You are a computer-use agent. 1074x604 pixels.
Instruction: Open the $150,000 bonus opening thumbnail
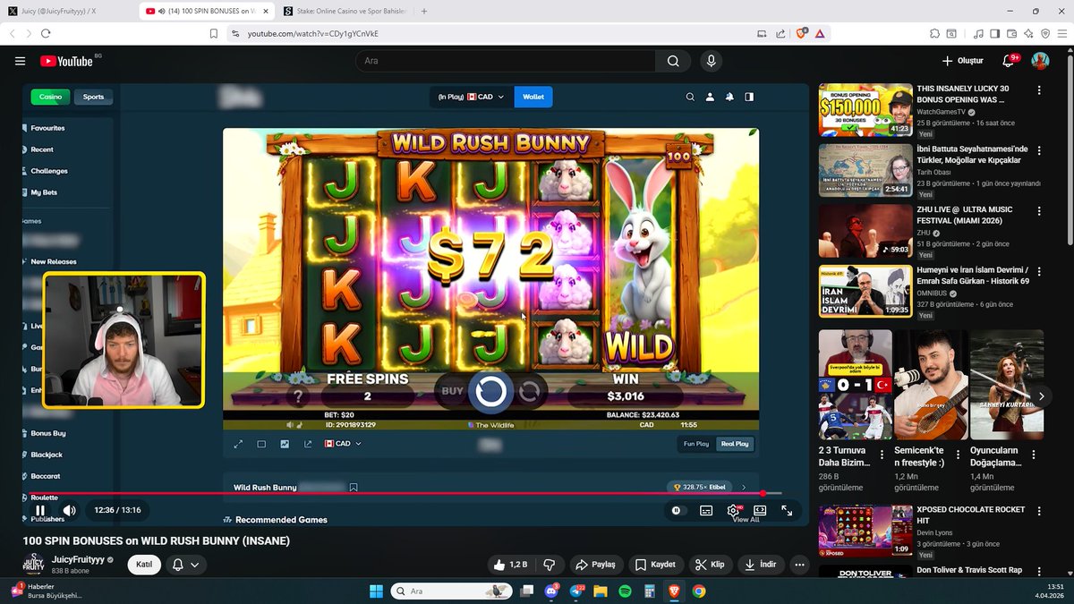pos(865,110)
